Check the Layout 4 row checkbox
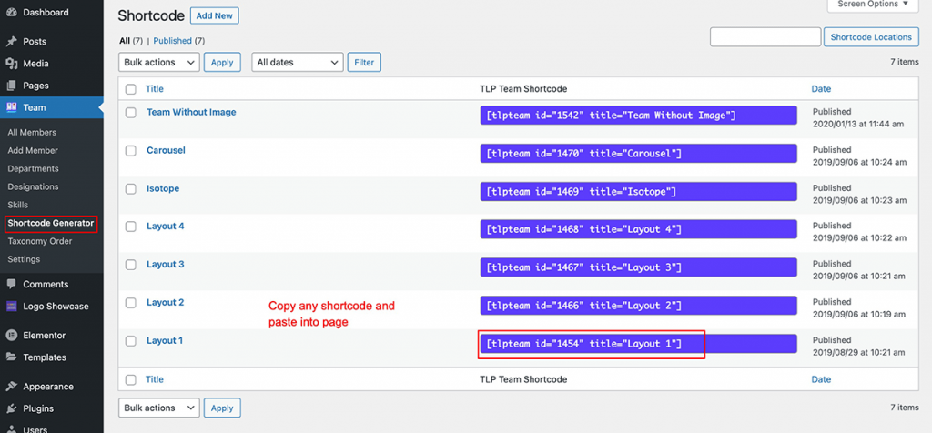 (131, 227)
